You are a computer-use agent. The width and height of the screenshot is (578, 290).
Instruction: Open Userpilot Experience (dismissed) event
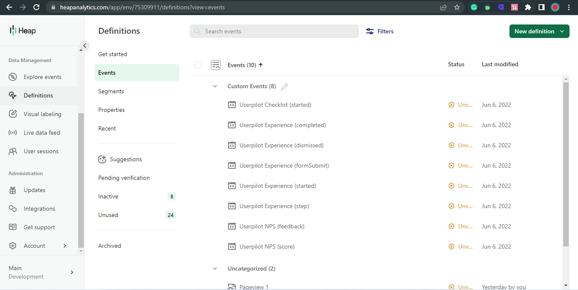281,145
